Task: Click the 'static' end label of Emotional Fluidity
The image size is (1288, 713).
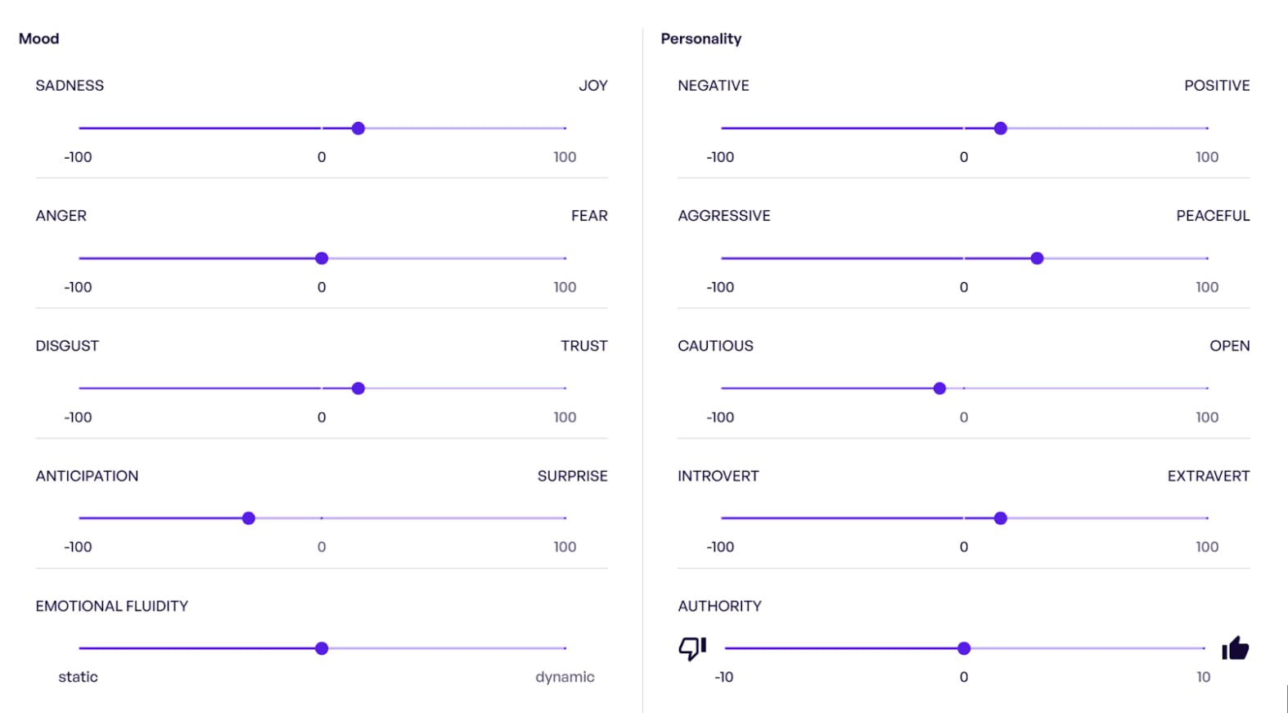Action: pos(78,677)
